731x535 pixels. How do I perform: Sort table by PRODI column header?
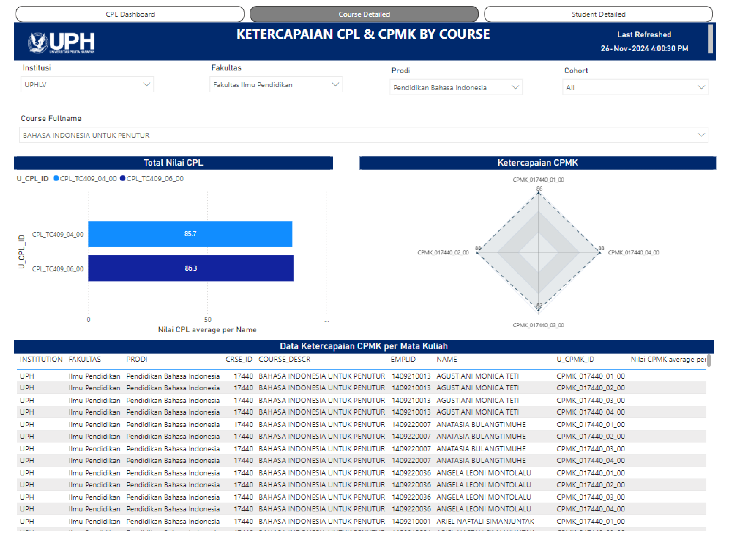coord(137,359)
